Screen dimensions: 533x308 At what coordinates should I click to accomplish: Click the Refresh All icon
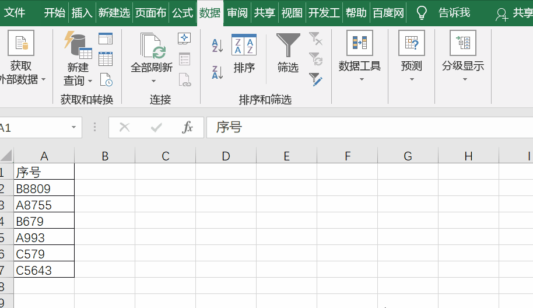point(153,46)
